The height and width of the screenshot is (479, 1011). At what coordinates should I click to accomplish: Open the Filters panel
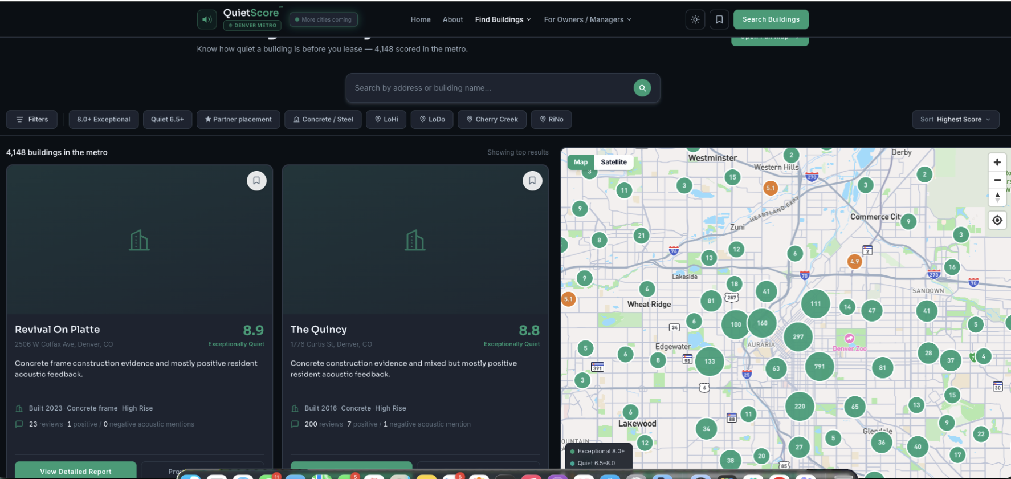(32, 120)
